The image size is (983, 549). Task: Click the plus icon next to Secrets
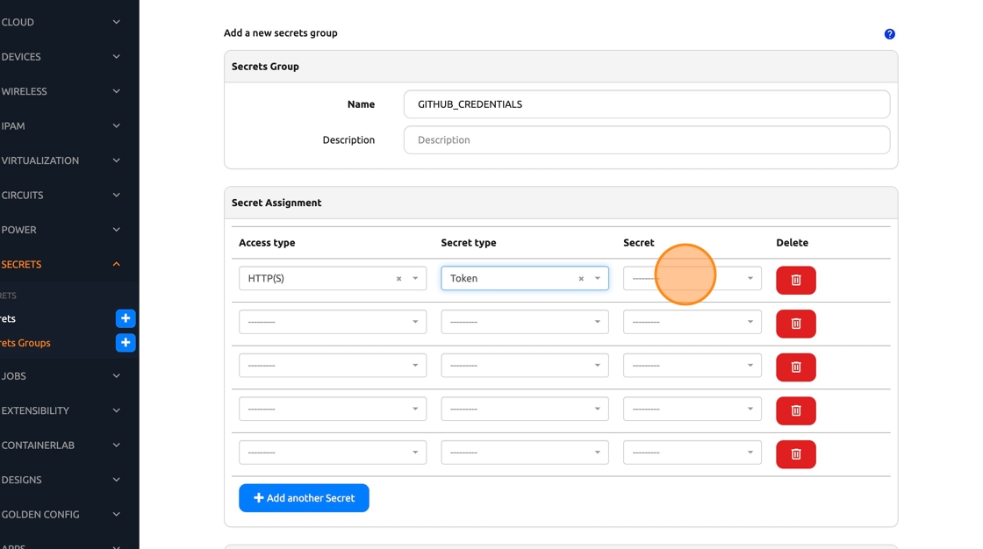coord(126,318)
